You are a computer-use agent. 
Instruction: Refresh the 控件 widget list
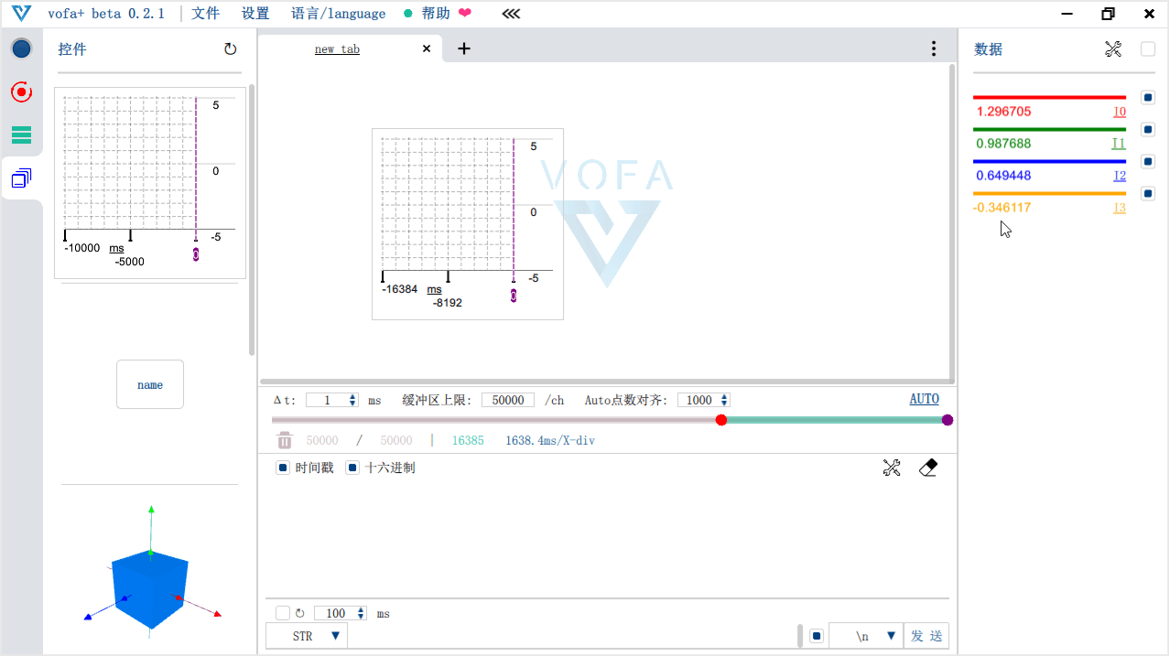click(230, 49)
